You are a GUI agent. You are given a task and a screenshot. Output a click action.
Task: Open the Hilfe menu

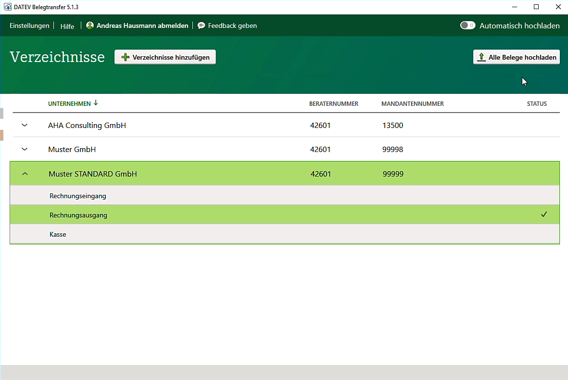click(67, 26)
